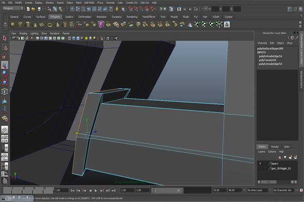Viewport: 304px width, 202px height.
Task: Click the question mark selection mask icon
Action: click(110, 9)
